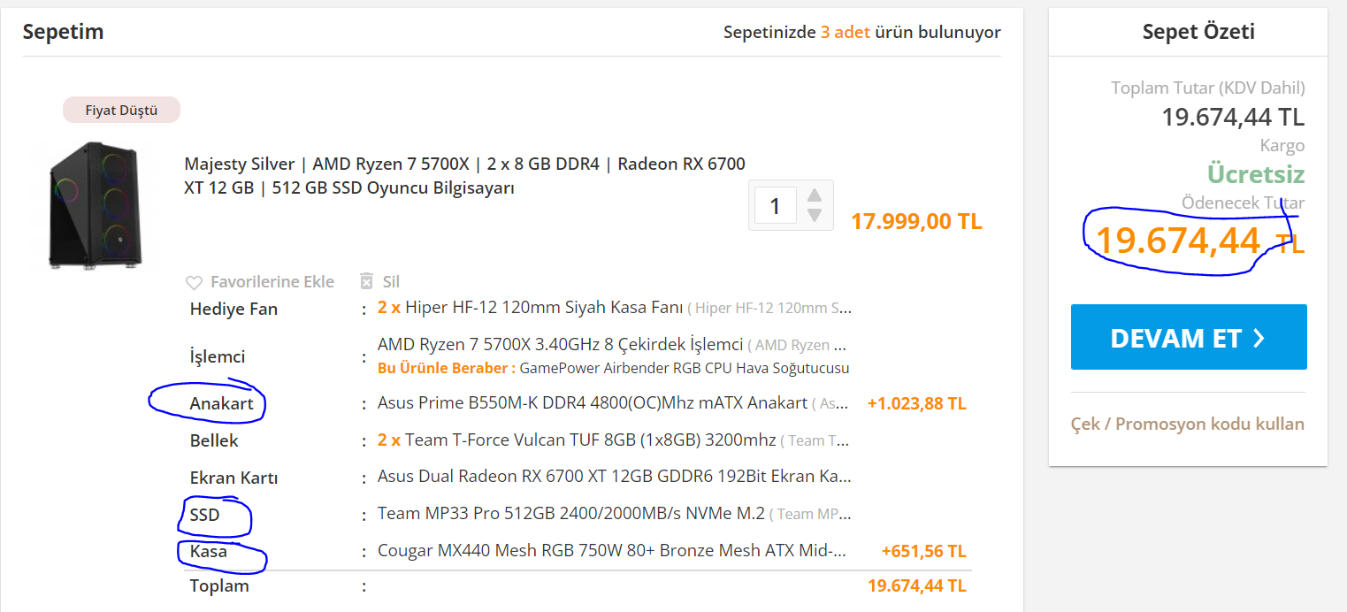Click the Sepetim heading
Image resolution: width=1347 pixels, height=612 pixels.
63,32
